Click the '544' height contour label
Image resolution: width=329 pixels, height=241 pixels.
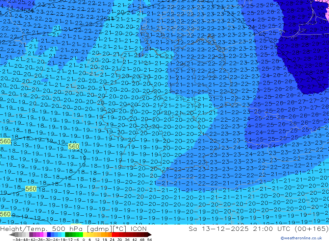tap(109, 19)
